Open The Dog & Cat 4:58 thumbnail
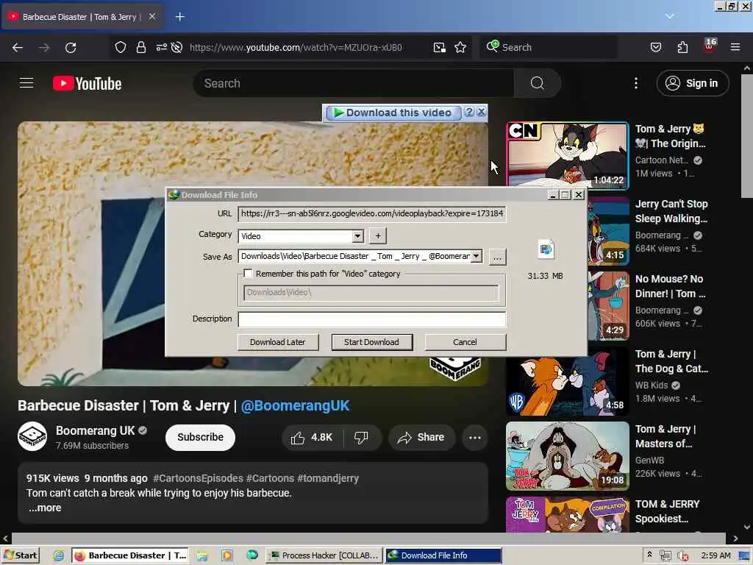 [567, 381]
